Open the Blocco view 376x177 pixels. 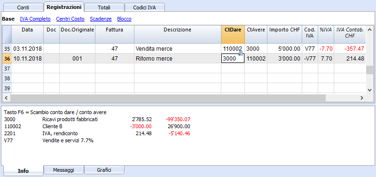[x=124, y=19]
